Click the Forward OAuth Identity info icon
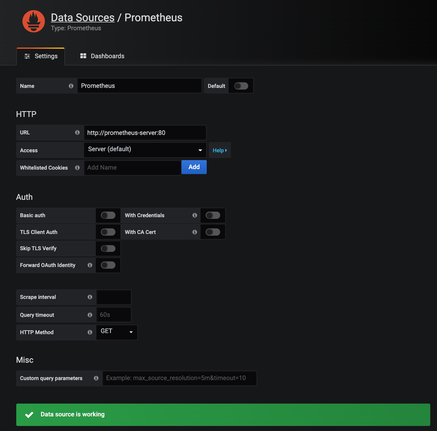The width and height of the screenshot is (437, 431). [90, 265]
